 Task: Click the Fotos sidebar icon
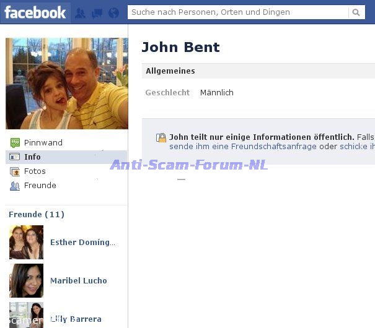coord(15,171)
